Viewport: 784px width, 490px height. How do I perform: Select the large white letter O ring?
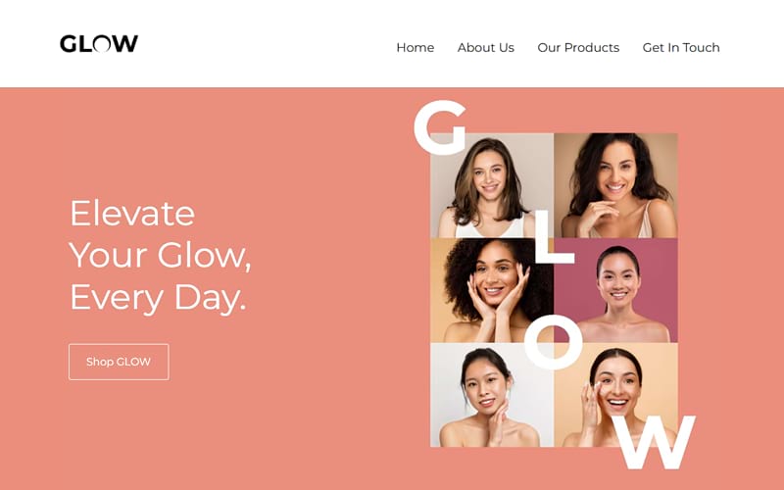coord(553,342)
